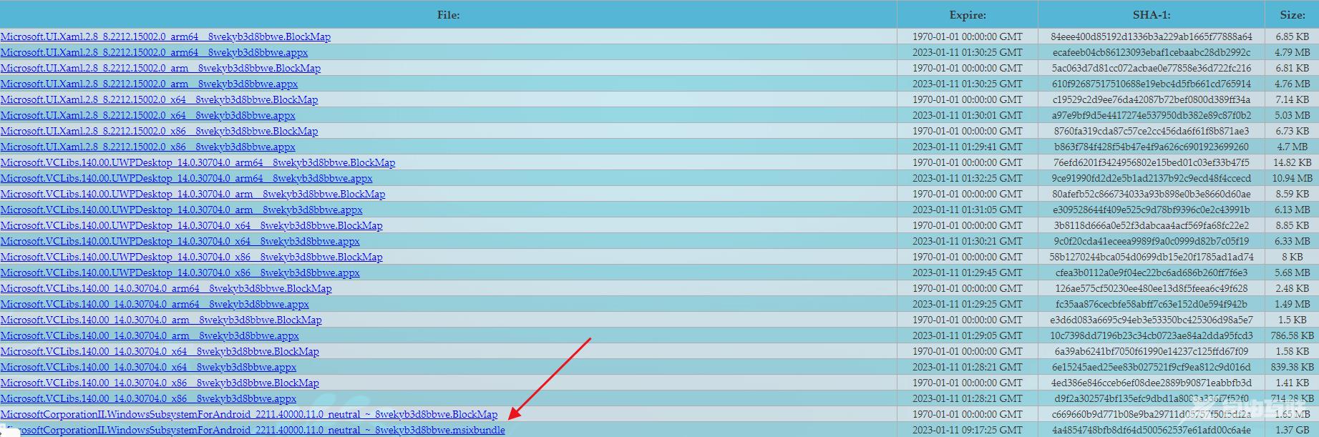Select expire time 2023-01-11 01:30:01 GMT
This screenshot has height=437, width=1319.
[968, 115]
